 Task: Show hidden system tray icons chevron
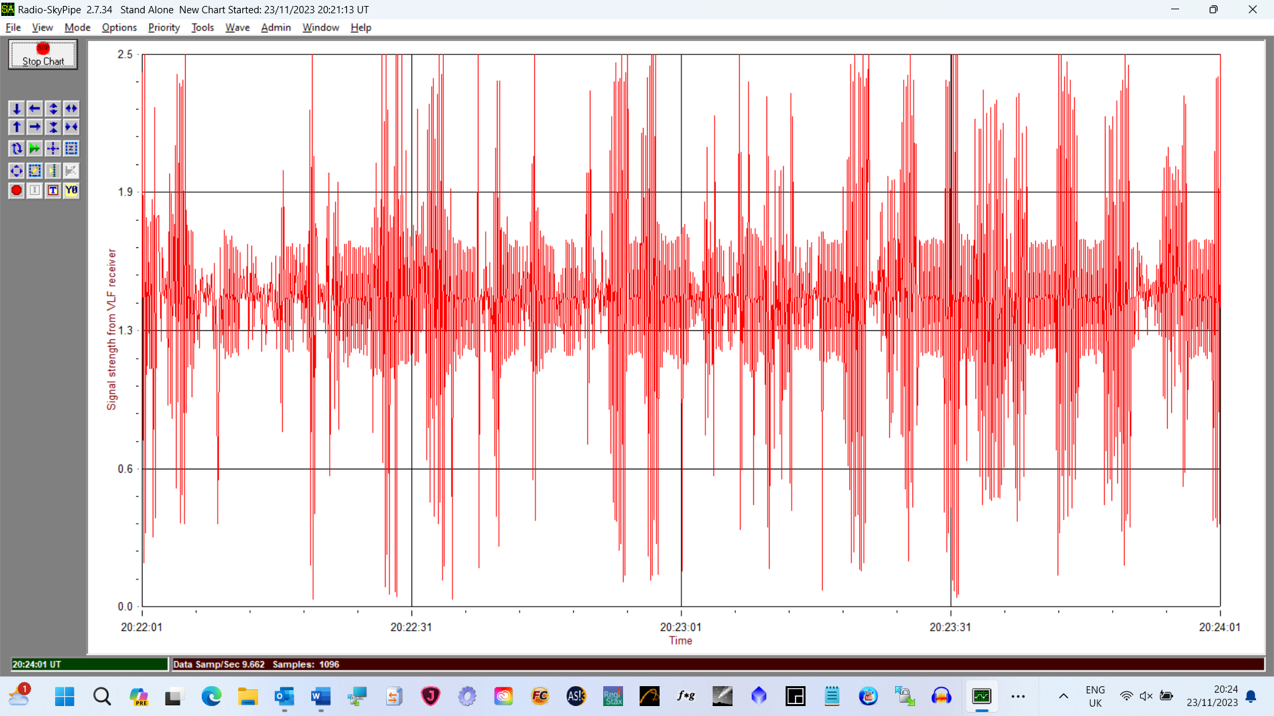[1063, 696]
